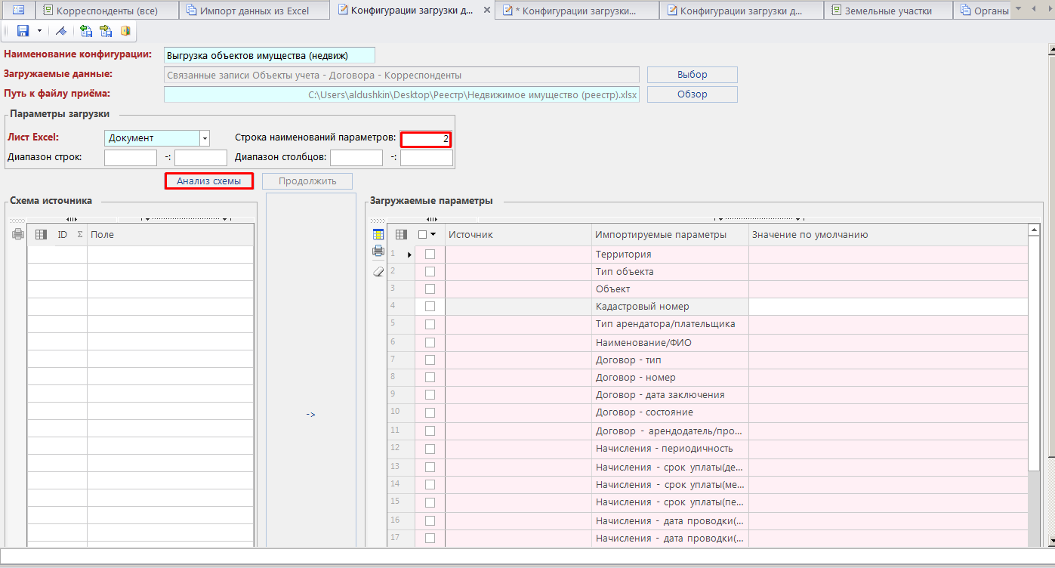The height and width of the screenshot is (568, 1055).
Task: Click printer icon beside Загружаемые параметры grid
Action: coord(379,252)
